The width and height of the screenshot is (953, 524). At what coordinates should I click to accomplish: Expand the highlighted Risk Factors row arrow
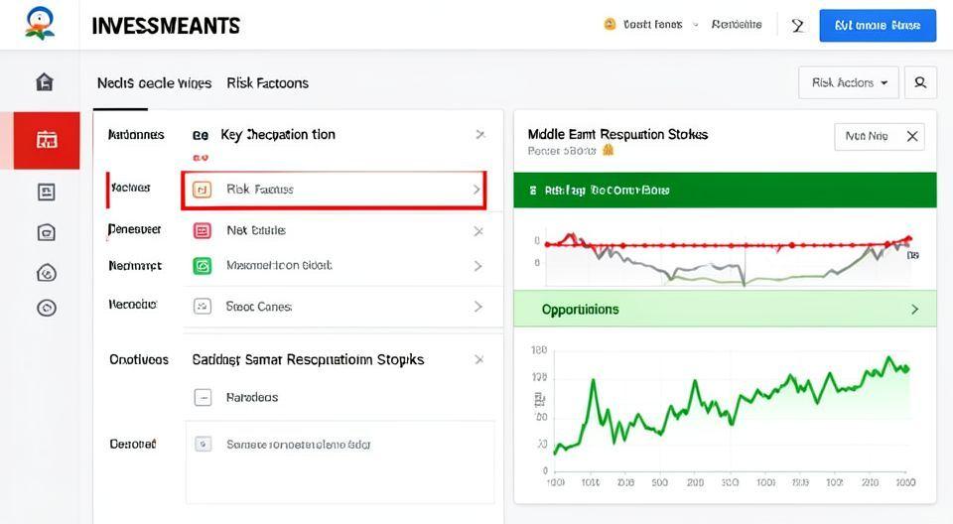coord(476,189)
